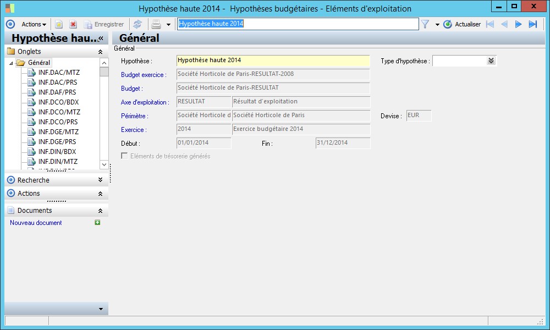
Task: Click the Actions section round icon
Action: 11,193
